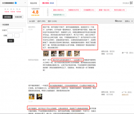Click the blue badge beside the store name
Viewport: 134px width, 114px height.
(x=16, y=3)
